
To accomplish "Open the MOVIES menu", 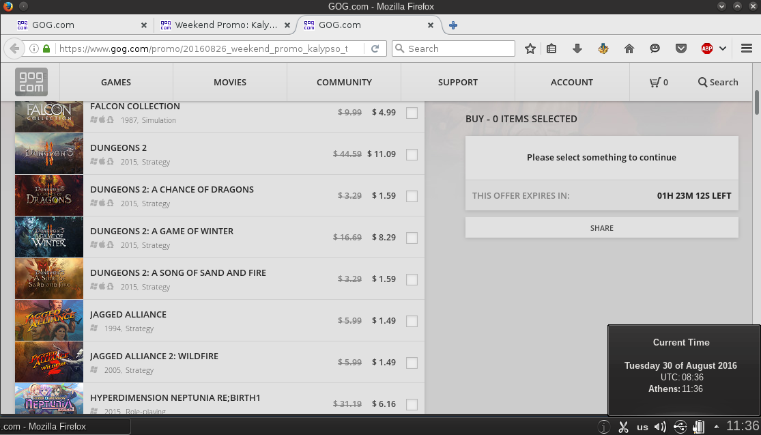I will [230, 82].
